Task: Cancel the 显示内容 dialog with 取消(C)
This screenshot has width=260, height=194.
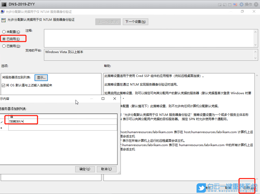Action: pos(106,169)
